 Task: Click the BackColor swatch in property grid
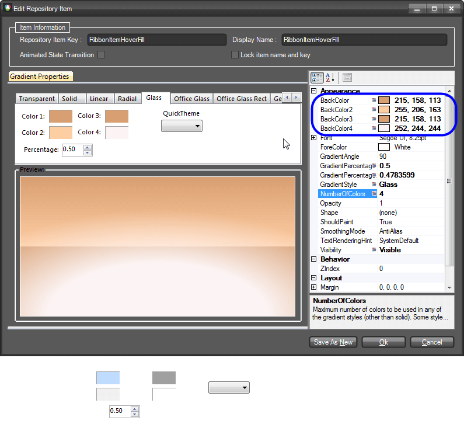point(384,100)
